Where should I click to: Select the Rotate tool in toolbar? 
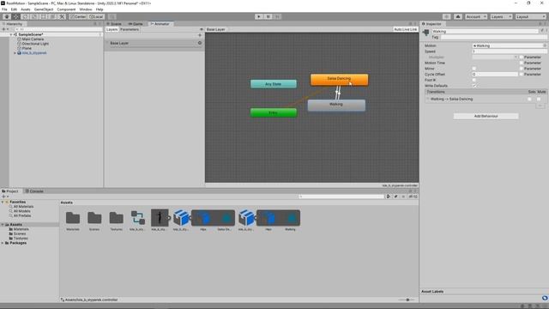point(25,16)
